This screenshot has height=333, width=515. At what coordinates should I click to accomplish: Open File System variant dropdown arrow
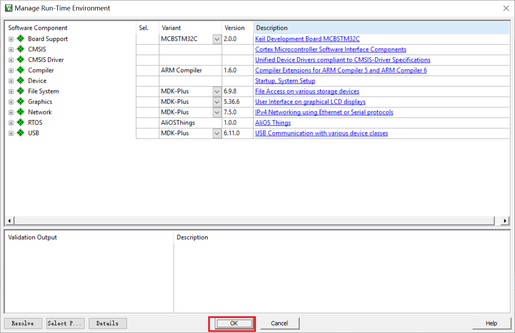[x=217, y=91]
